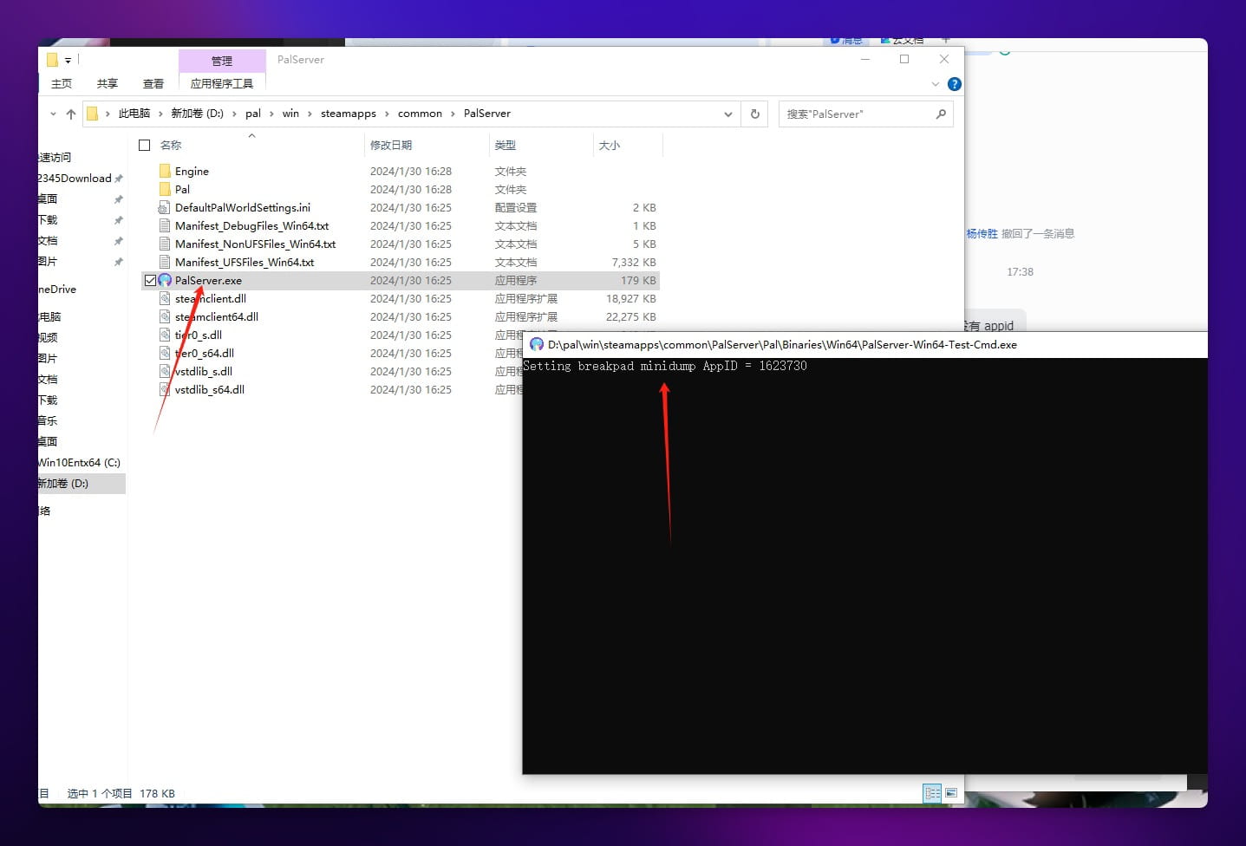Image resolution: width=1246 pixels, height=846 pixels.
Task: Click address bar folder icon
Action: pos(92,114)
